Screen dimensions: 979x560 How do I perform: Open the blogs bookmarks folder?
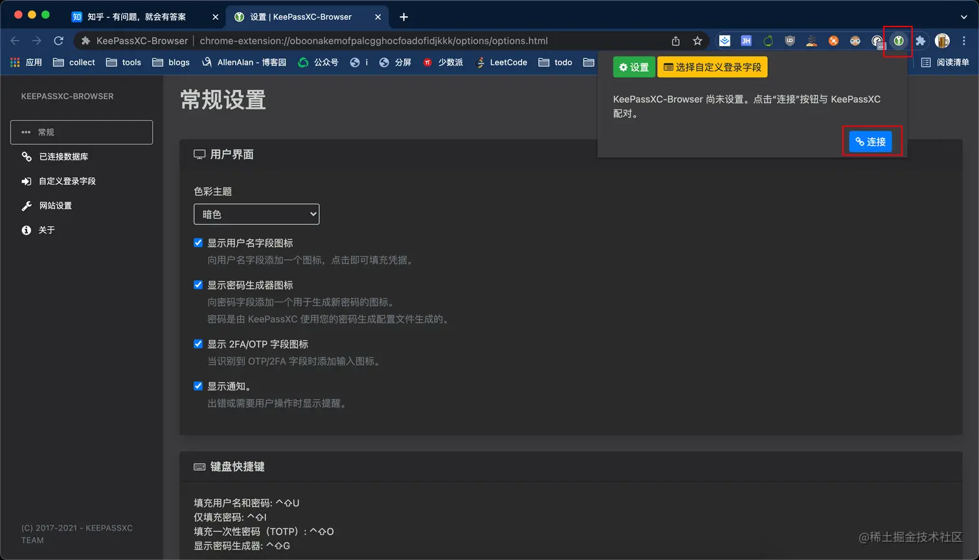click(171, 62)
